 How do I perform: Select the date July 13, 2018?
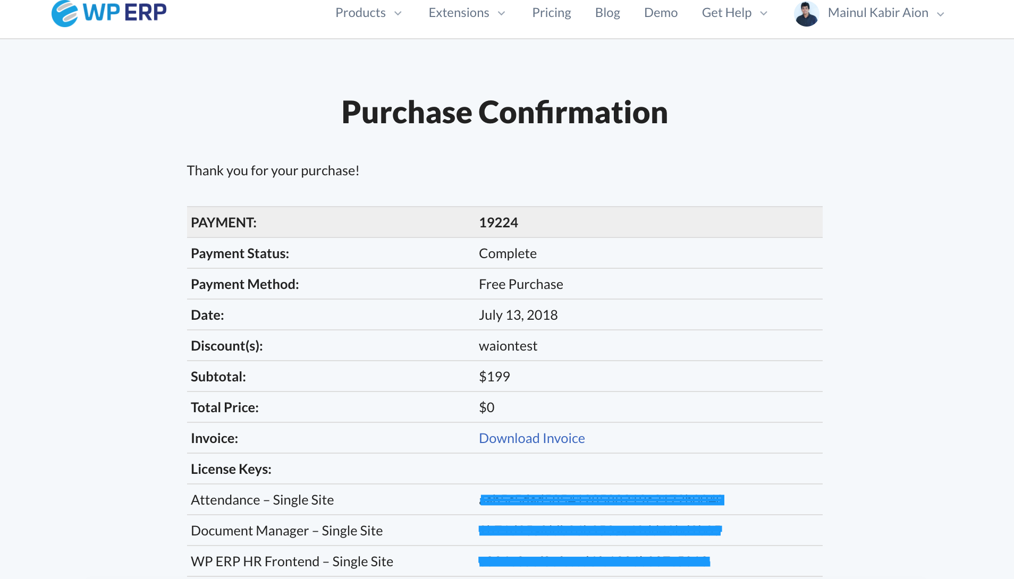click(518, 315)
